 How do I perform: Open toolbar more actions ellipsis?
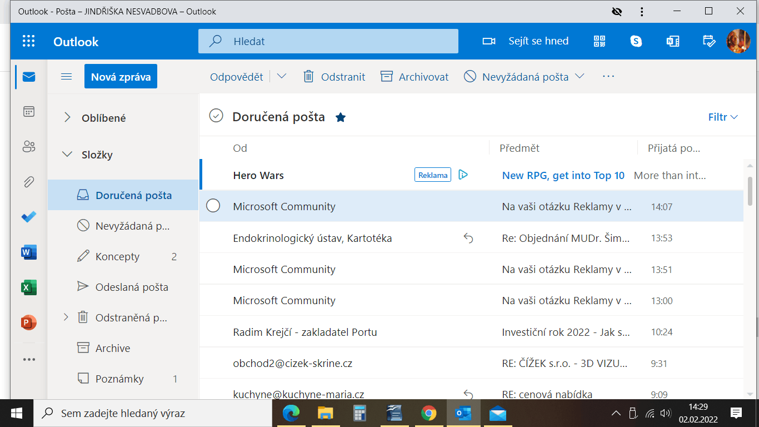608,77
